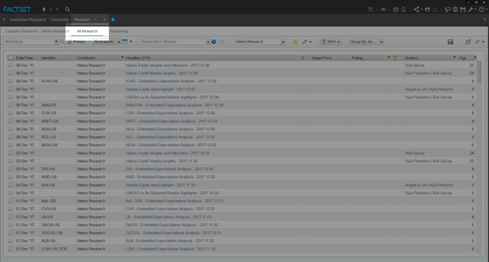The height and width of the screenshot is (262, 489).
Task: Open the calendar date picker icon
Action: pyautogui.click(x=125, y=42)
